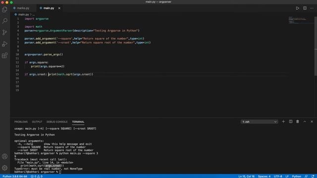Open the Accounts menu icon

click(4, 156)
